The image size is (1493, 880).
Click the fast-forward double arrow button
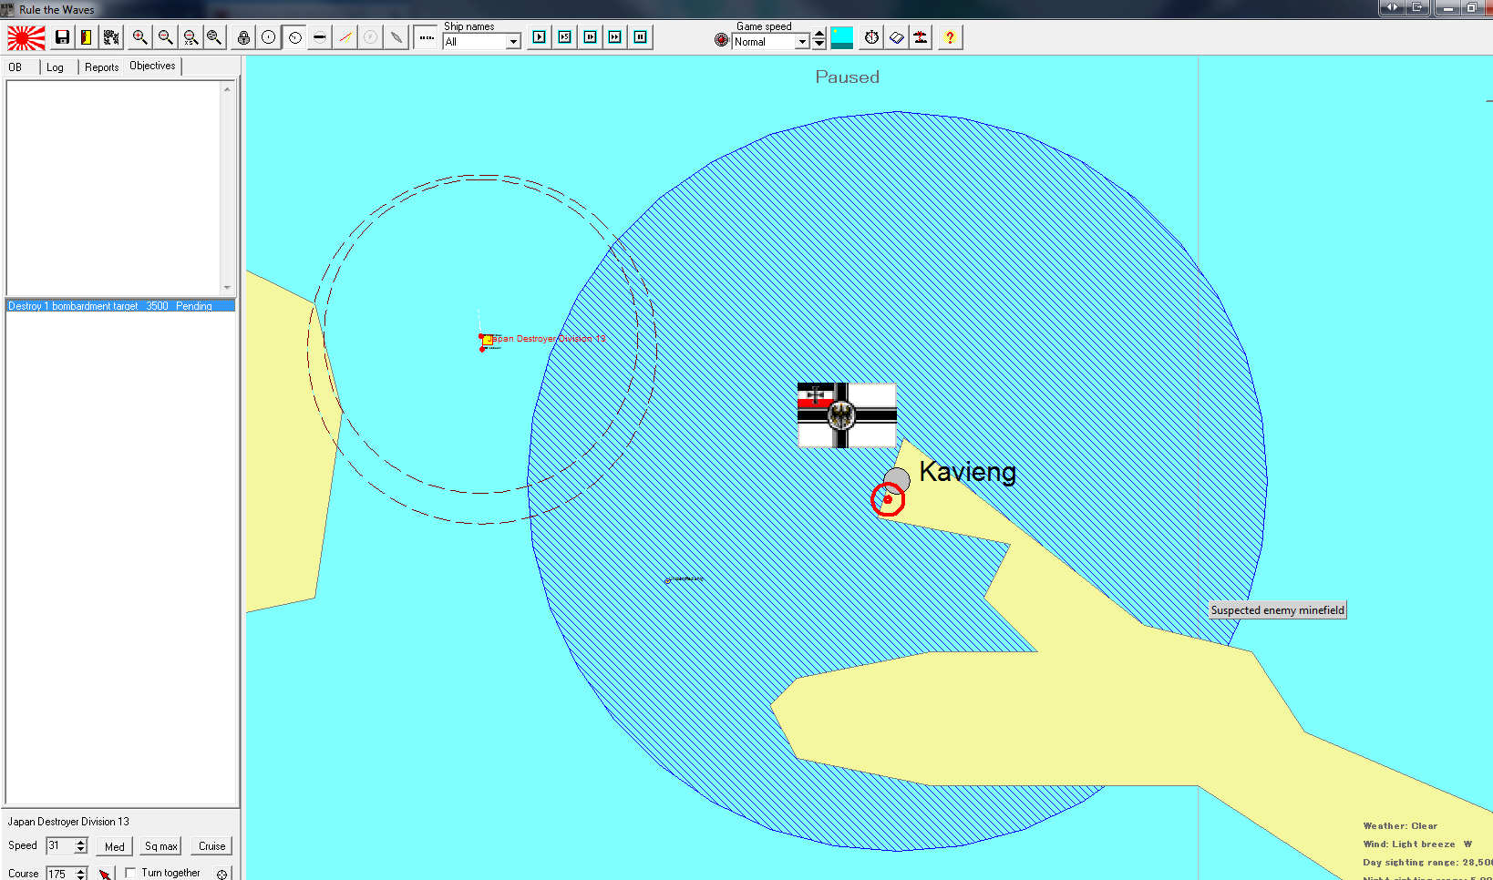tap(615, 37)
